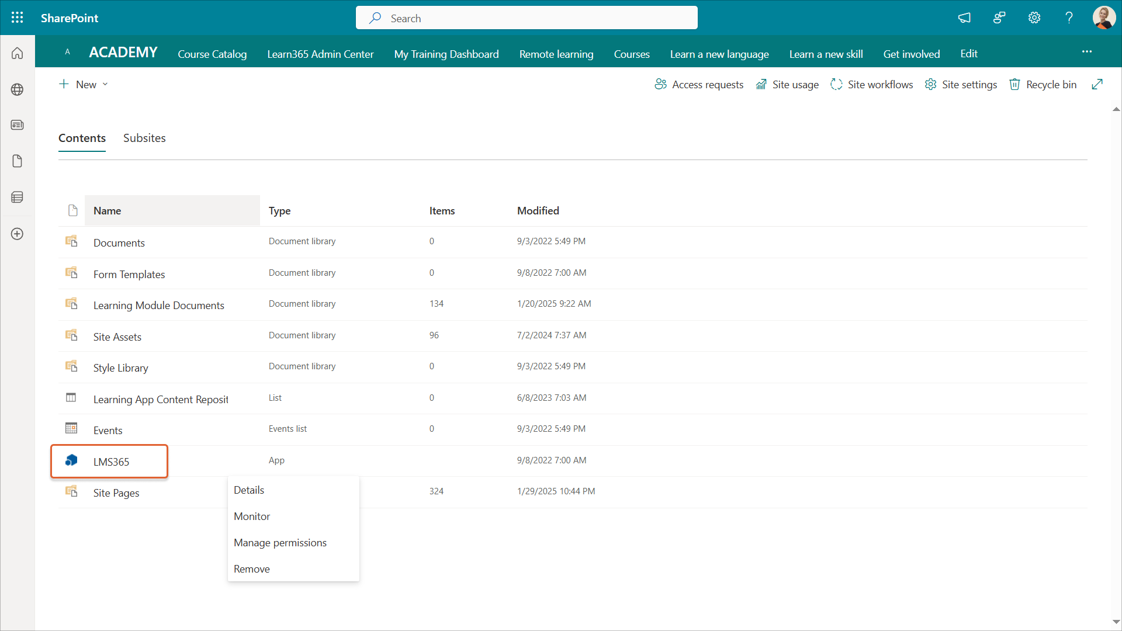The width and height of the screenshot is (1122, 631).
Task: Click the Site Pages library icon
Action: 71,491
